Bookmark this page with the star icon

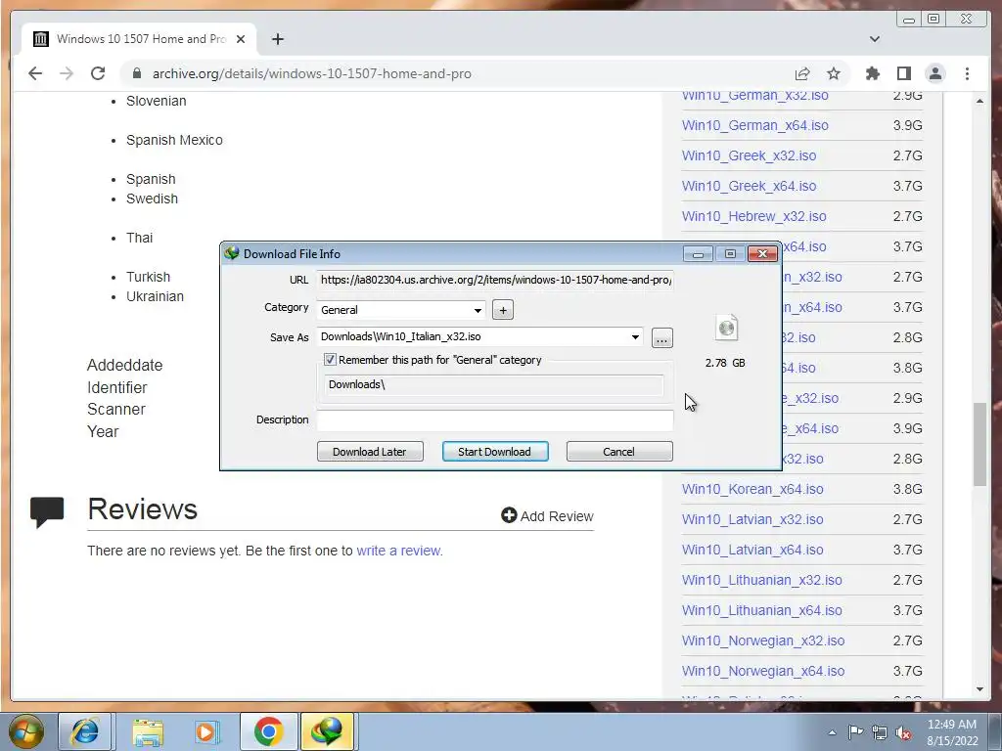pyautogui.click(x=834, y=73)
